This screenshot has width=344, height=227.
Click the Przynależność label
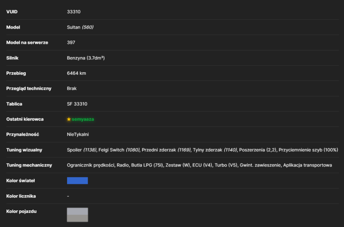click(23, 134)
